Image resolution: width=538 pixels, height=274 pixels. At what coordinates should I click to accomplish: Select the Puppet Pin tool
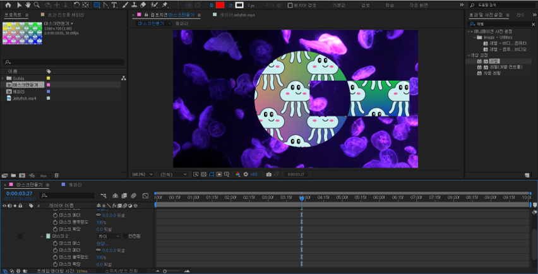tap(165, 5)
